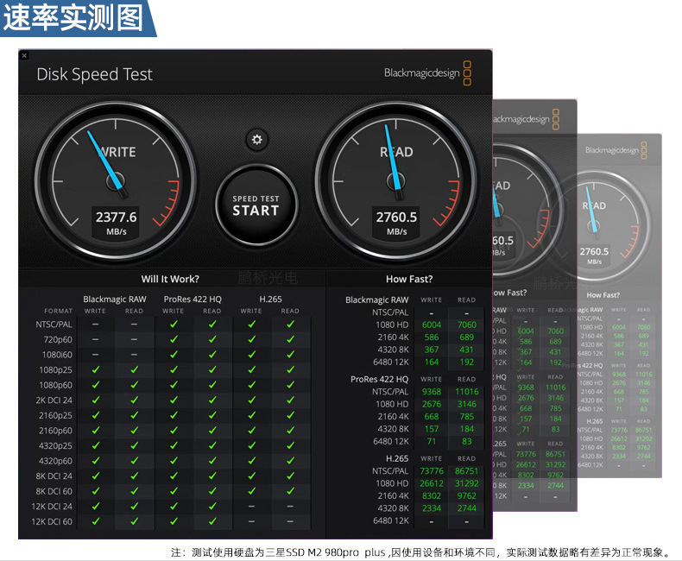Click NTSC/PAL ProRes 422 HQ write checkmark
This screenshot has height=561, width=682.
coord(174,324)
